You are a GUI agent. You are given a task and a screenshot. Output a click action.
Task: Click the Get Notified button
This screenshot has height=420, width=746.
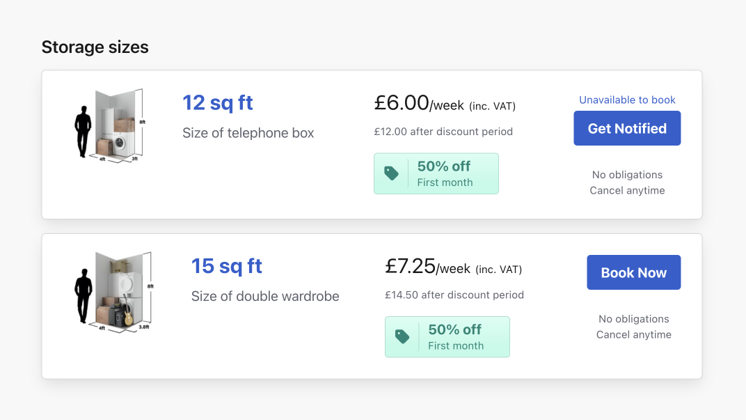coord(627,128)
